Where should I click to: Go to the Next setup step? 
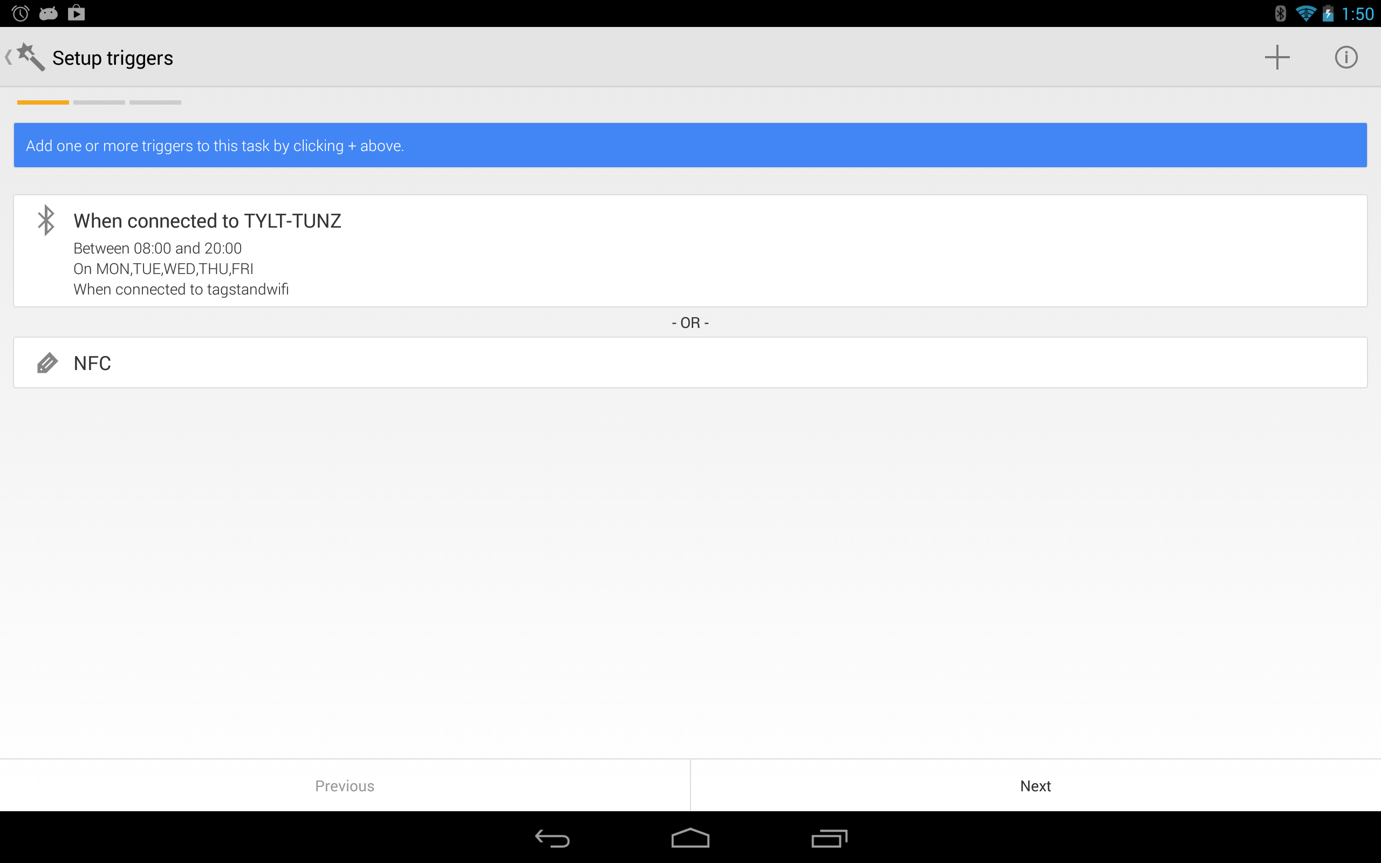click(x=1035, y=785)
